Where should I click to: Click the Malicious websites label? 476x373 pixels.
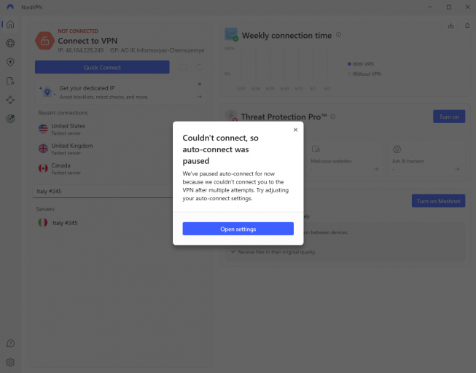331,161
